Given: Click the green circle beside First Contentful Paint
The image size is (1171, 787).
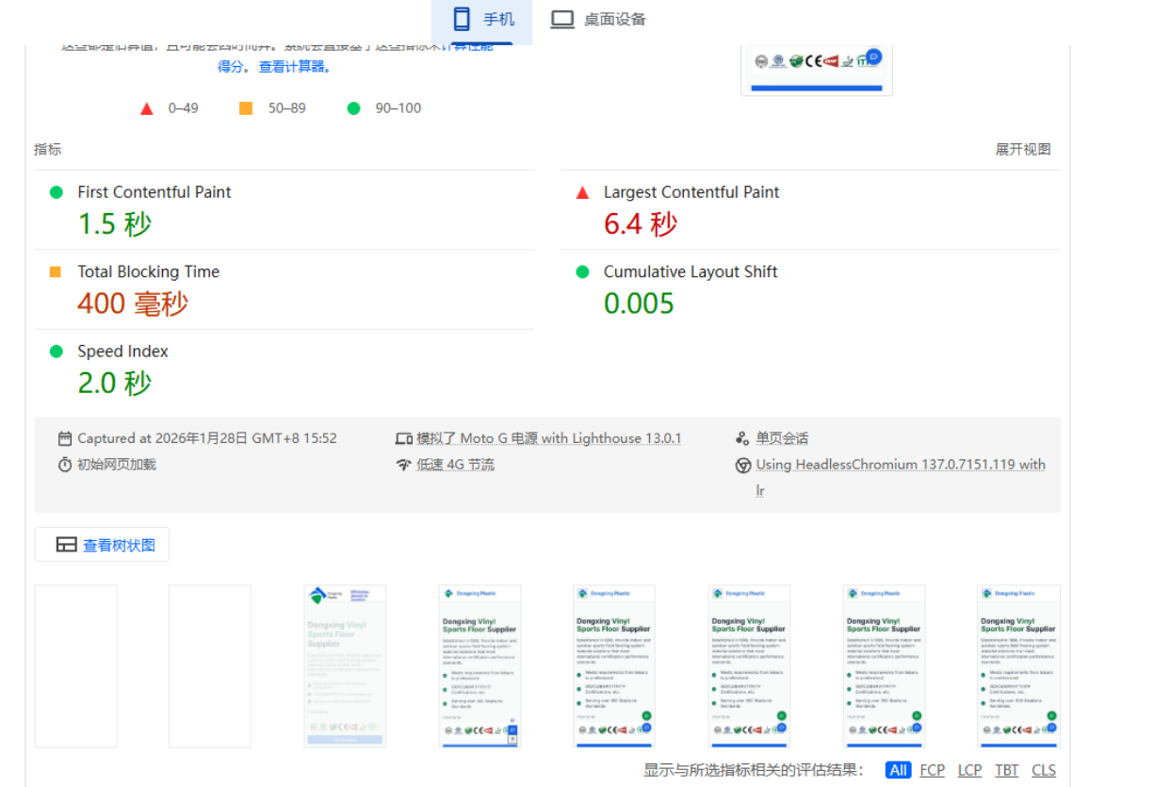Looking at the screenshot, I should [x=56, y=192].
